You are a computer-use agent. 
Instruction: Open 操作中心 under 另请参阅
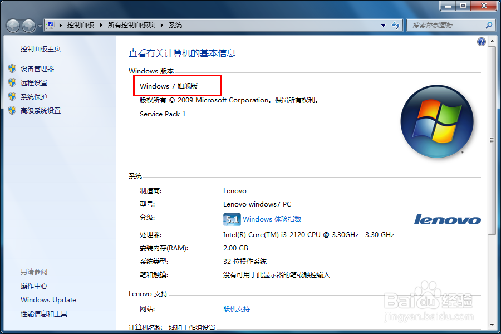tap(34, 286)
